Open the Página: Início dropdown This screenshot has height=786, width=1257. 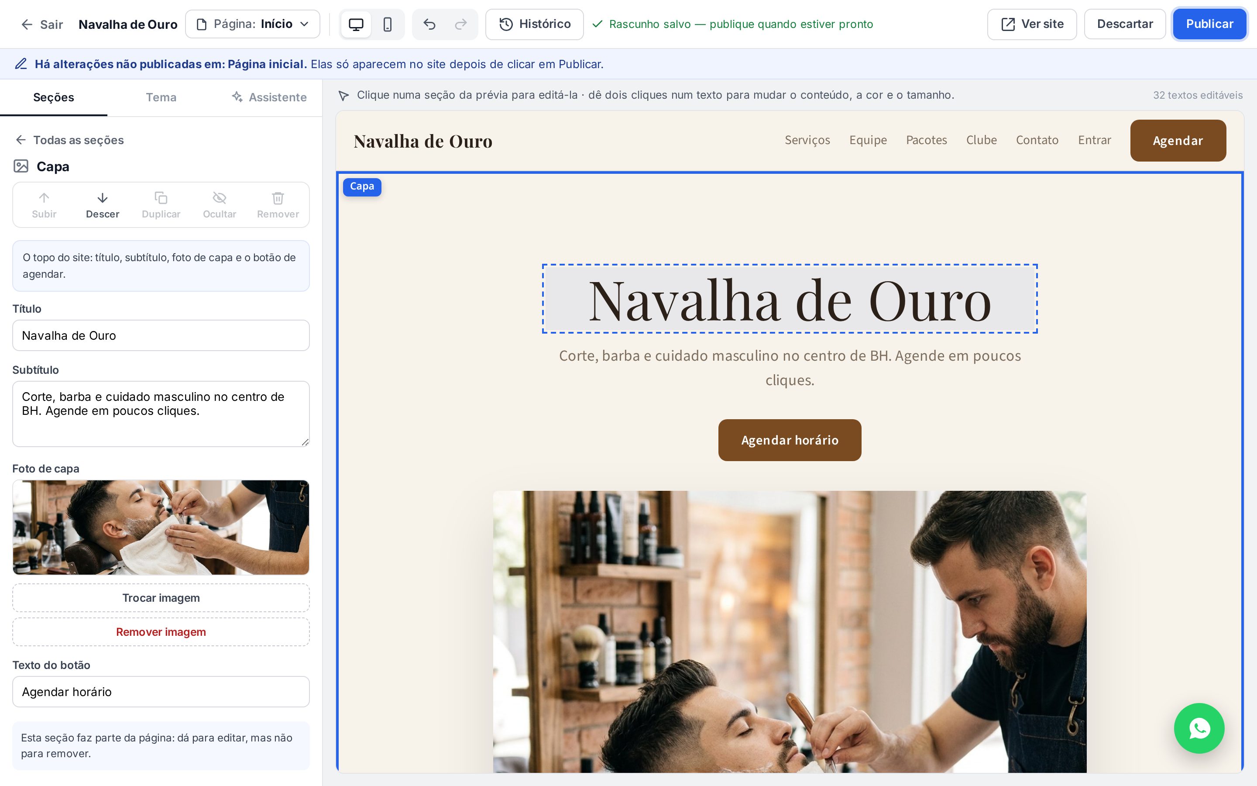[252, 24]
